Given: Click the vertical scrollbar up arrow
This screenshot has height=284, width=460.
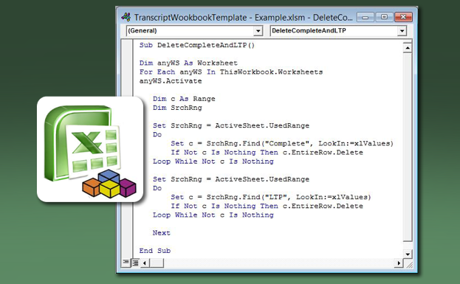Looking at the screenshot, I should pyautogui.click(x=407, y=47).
